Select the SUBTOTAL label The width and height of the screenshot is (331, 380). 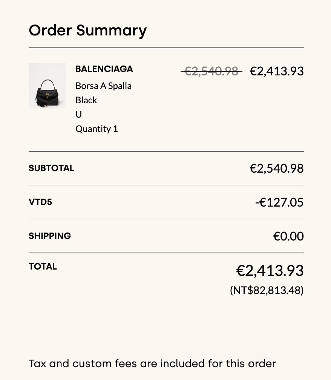[51, 168]
